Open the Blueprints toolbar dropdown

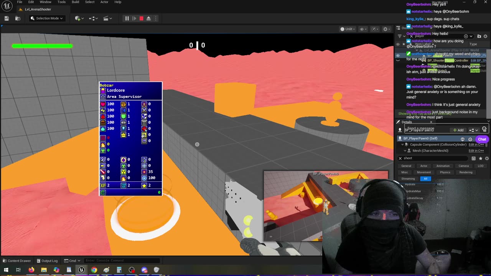pos(93,18)
